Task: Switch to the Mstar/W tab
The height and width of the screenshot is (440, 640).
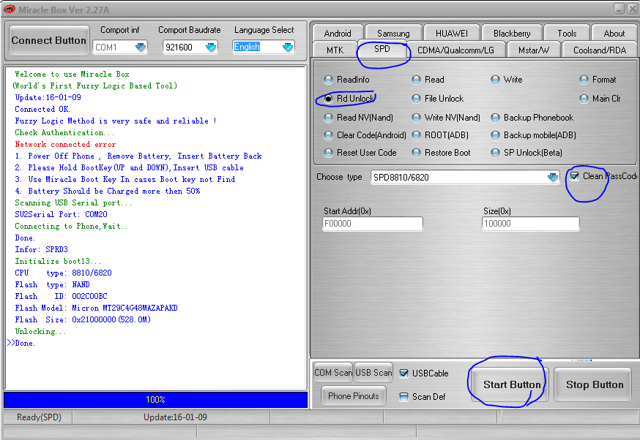Action: click(534, 50)
